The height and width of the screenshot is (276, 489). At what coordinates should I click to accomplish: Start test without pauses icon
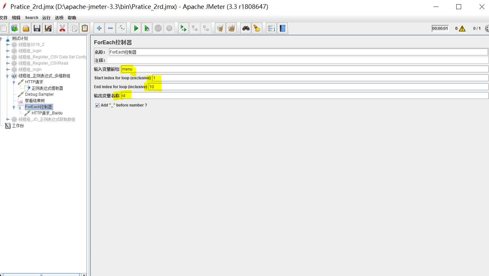click(147, 29)
